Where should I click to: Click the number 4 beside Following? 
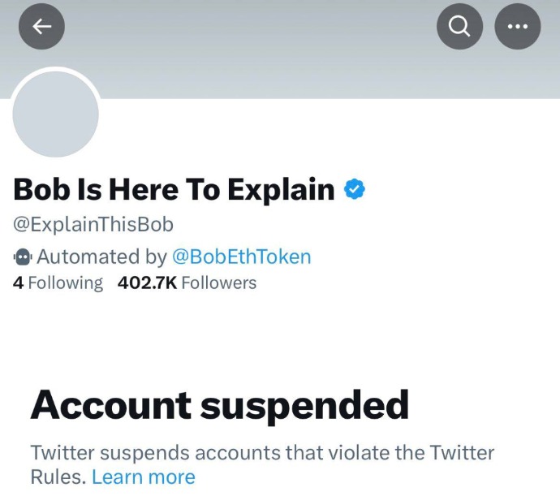point(18,283)
